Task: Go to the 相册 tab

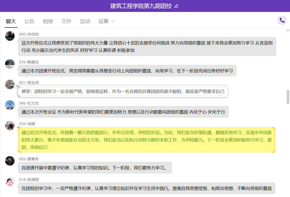Action: click(x=48, y=21)
